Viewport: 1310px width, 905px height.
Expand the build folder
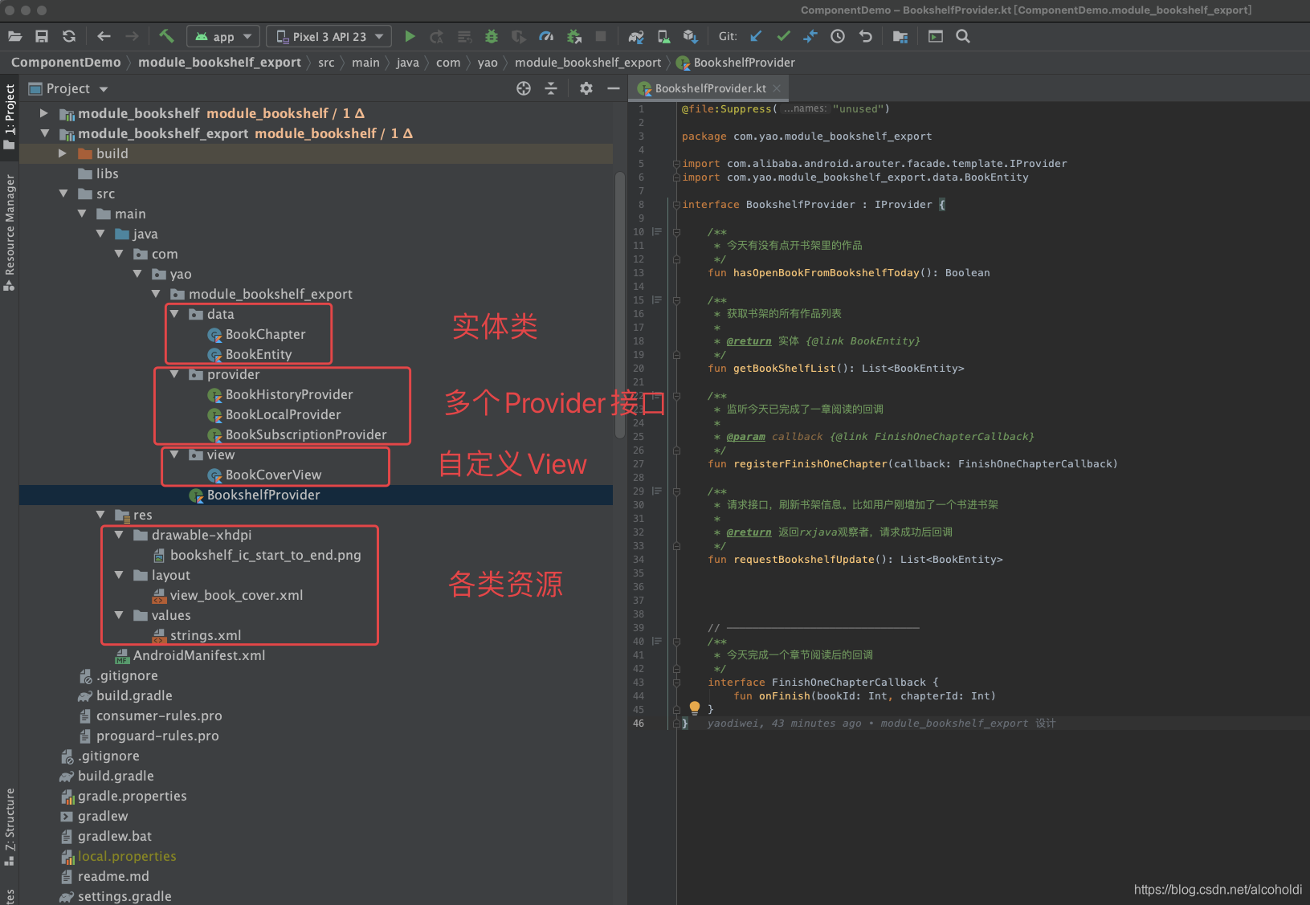[63, 153]
